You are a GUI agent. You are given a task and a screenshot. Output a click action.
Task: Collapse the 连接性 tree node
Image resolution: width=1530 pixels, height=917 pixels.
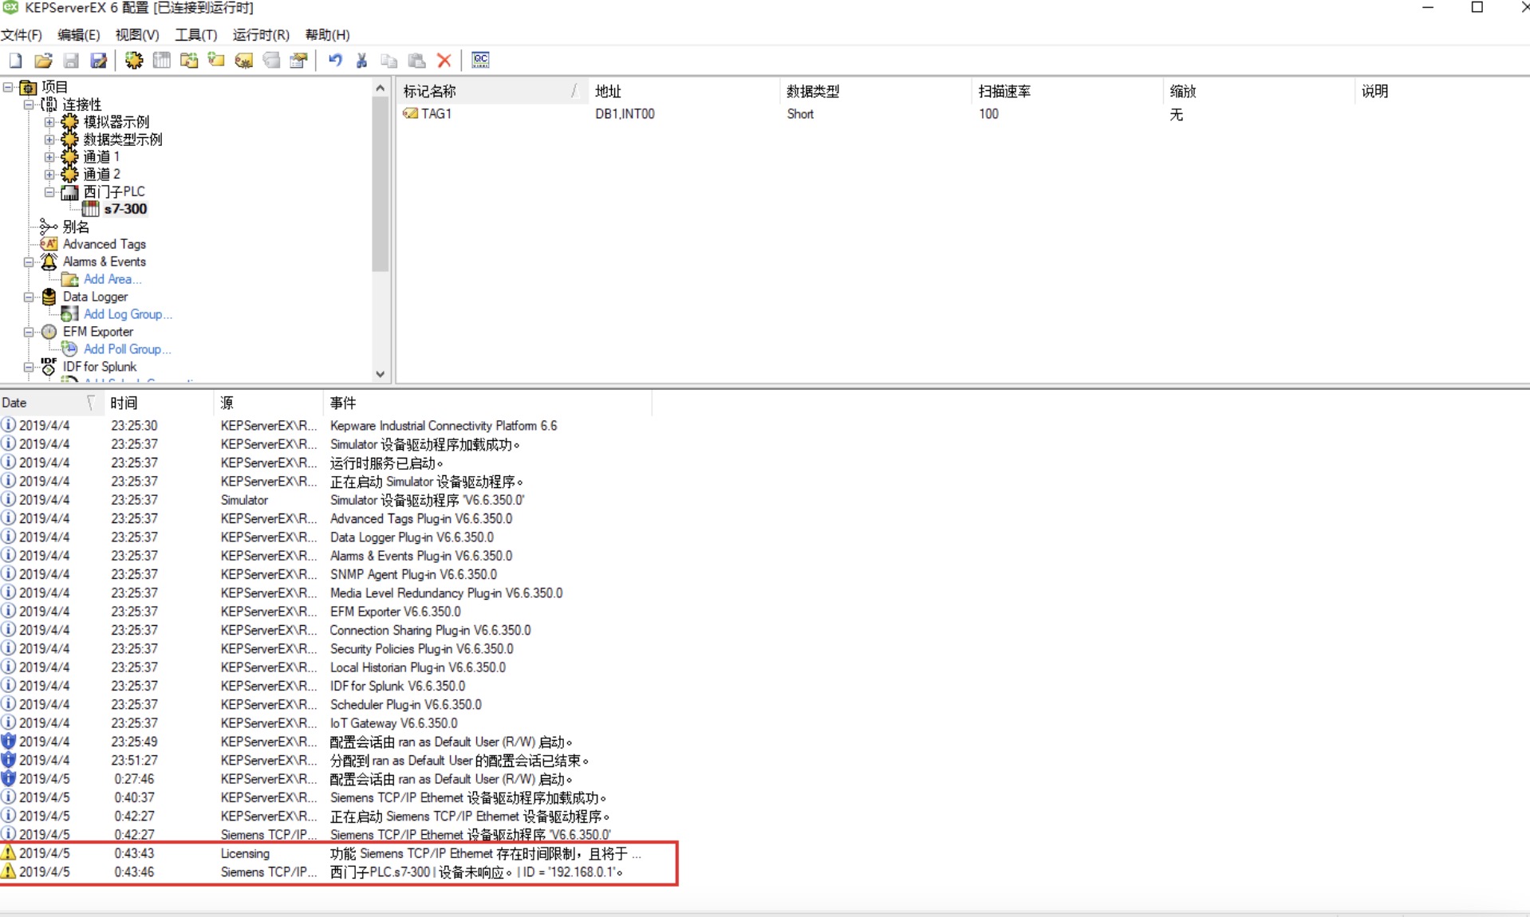pyautogui.click(x=29, y=104)
